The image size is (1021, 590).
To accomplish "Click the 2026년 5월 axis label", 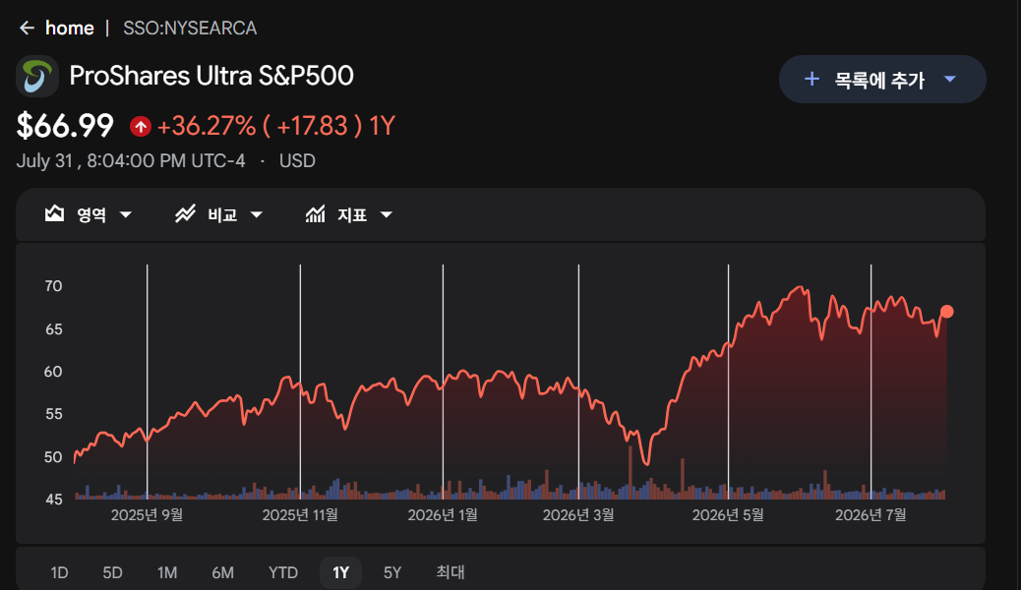I will [x=728, y=515].
